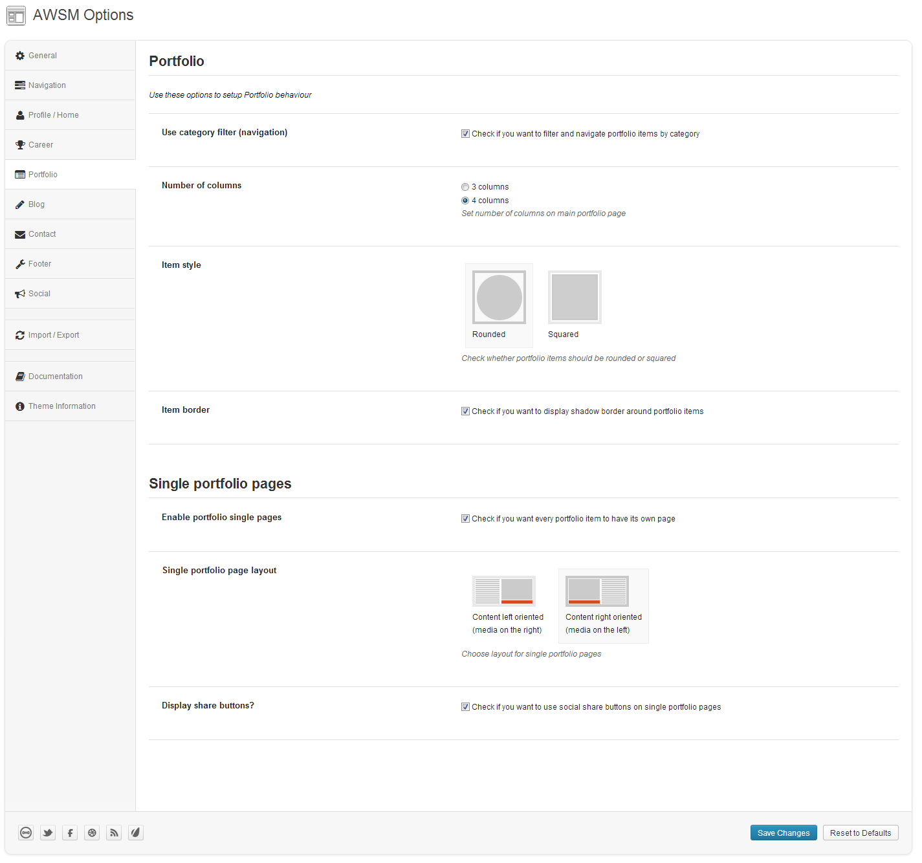Click the RSS feed icon
Viewport: 922px width, 863px height.
114,833
